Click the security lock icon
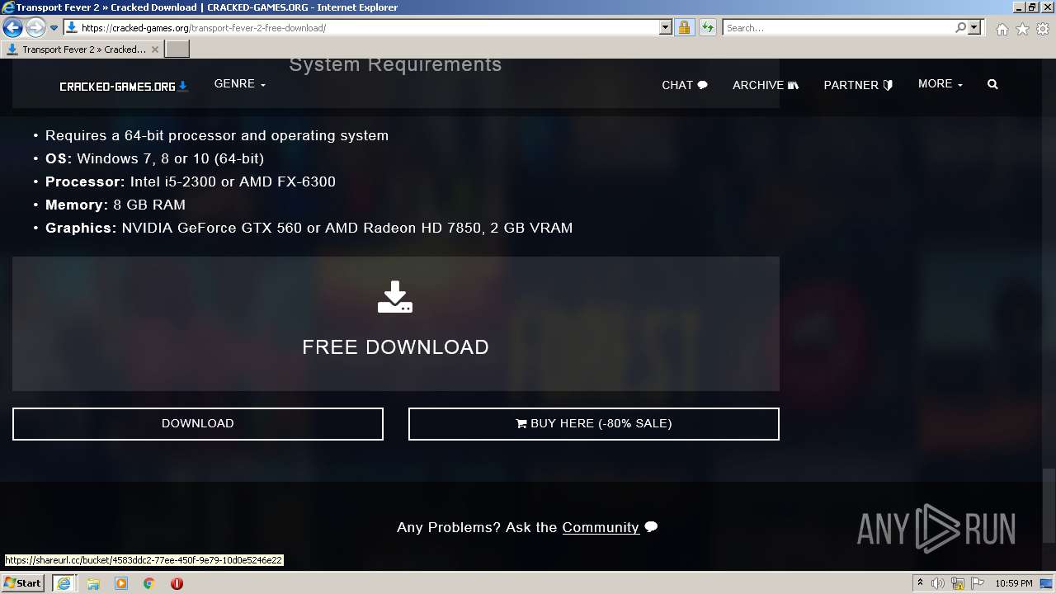Viewport: 1056px width, 594px height. pyautogui.click(x=684, y=27)
